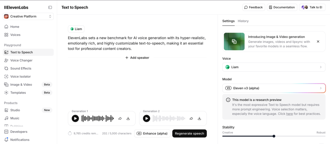
Task: Open Image & Video (Beta)
Action: [x=28, y=85]
